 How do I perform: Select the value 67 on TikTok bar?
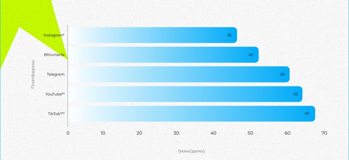pos(307,114)
